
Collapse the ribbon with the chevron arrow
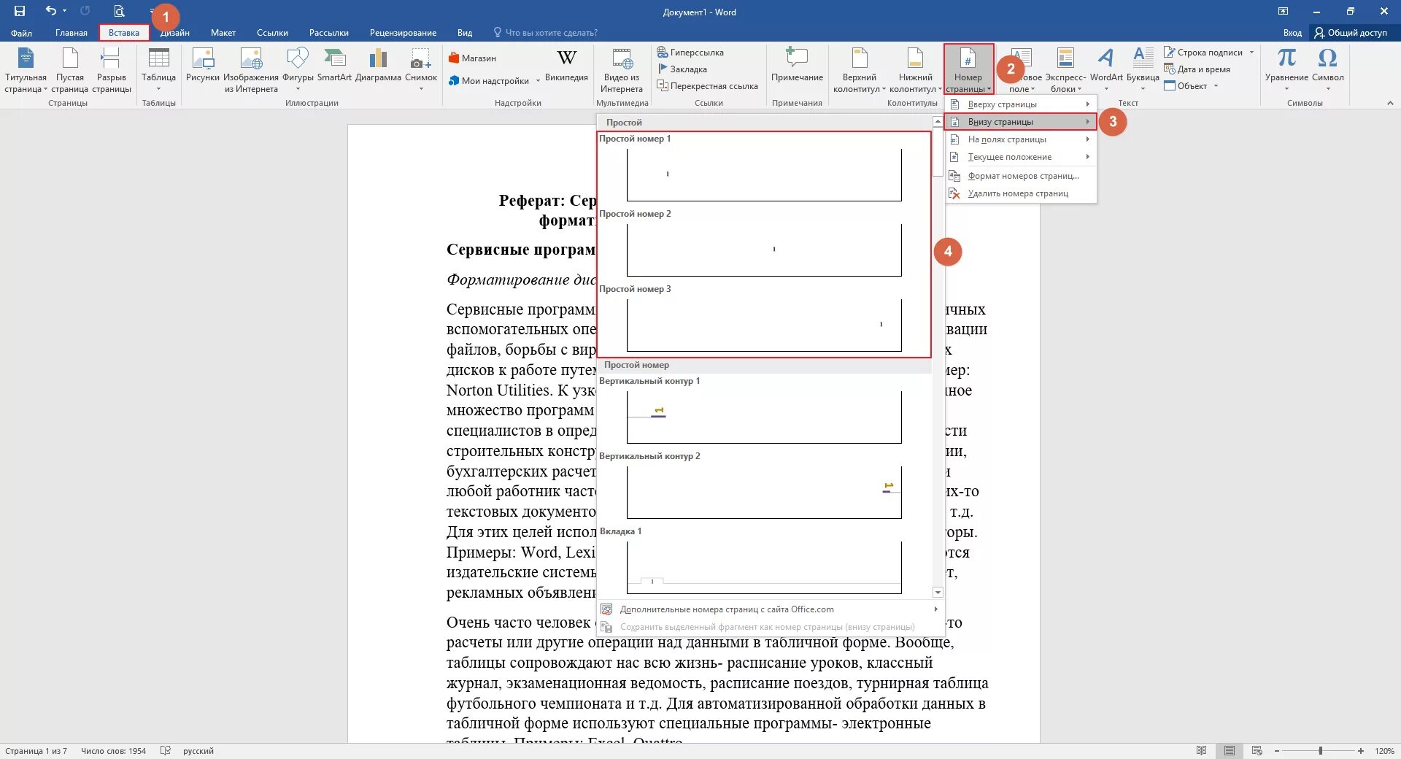pyautogui.click(x=1390, y=103)
